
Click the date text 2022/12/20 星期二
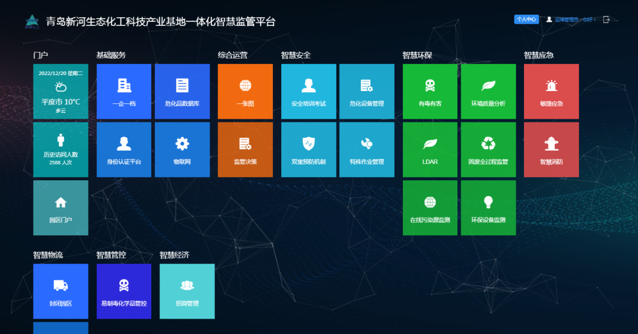(x=61, y=73)
